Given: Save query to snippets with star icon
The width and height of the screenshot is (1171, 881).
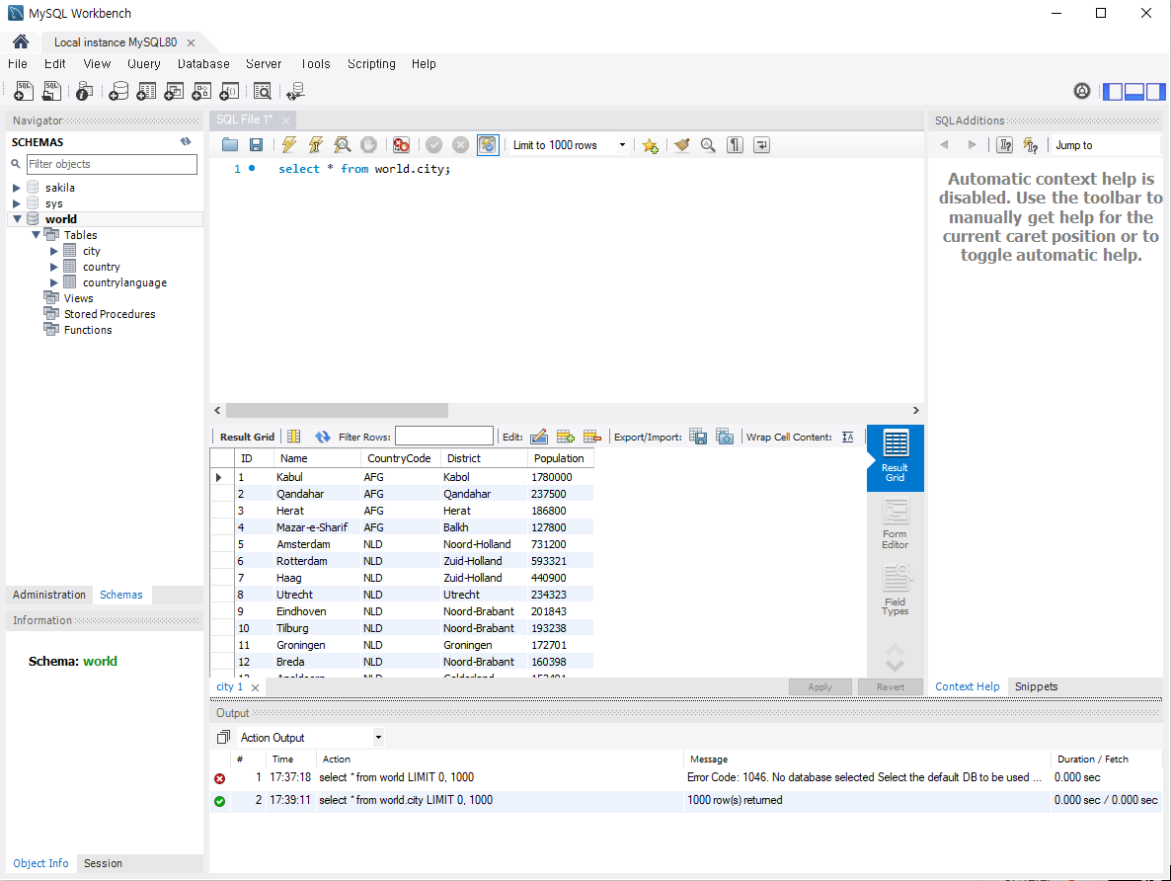Looking at the screenshot, I should coord(650,145).
